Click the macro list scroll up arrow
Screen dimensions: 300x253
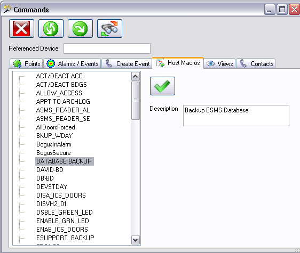coord(136,77)
